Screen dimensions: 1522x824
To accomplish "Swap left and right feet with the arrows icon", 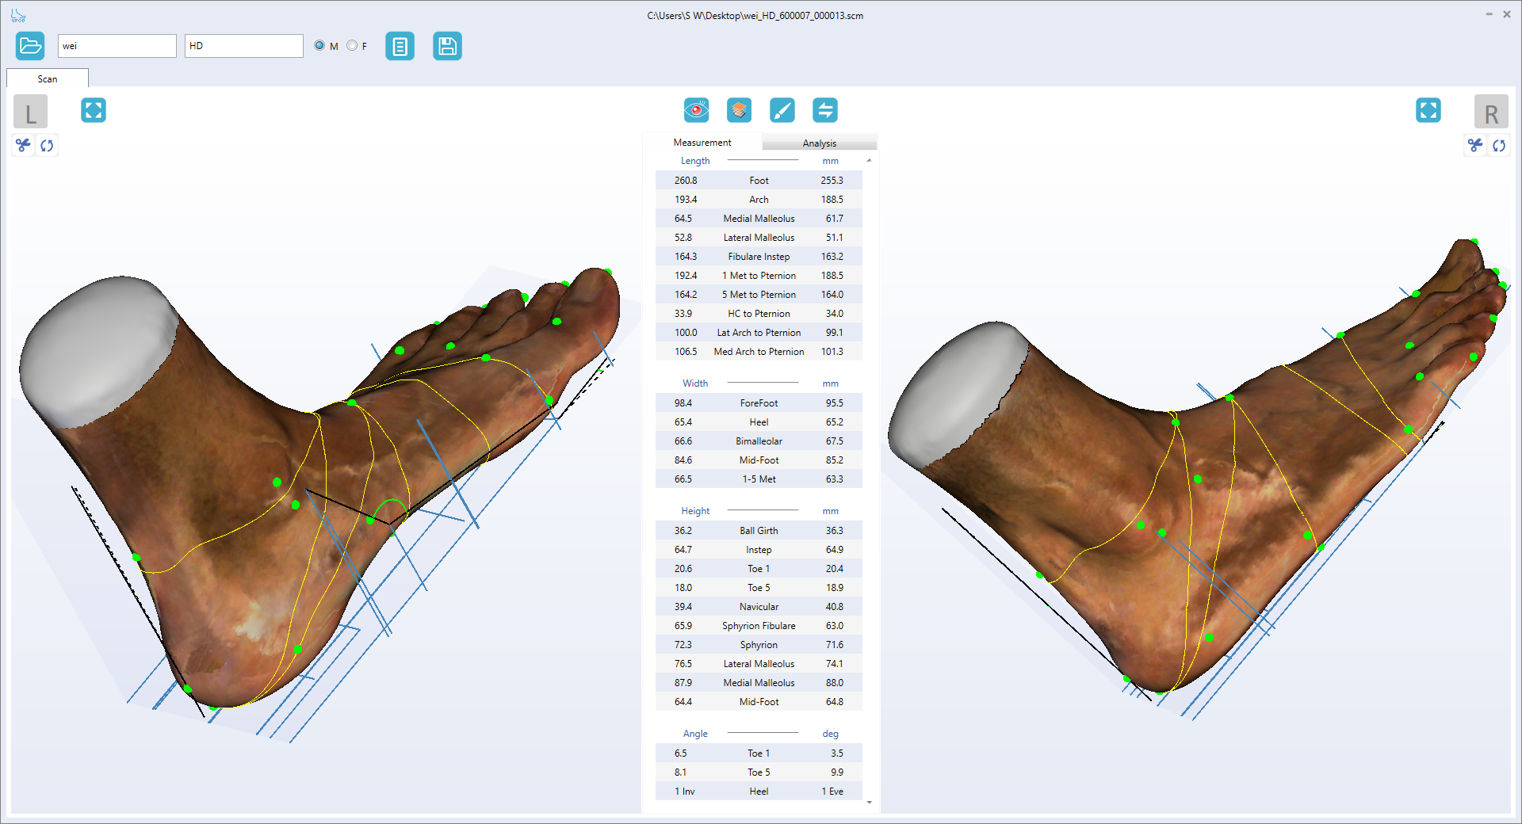I will [x=825, y=110].
